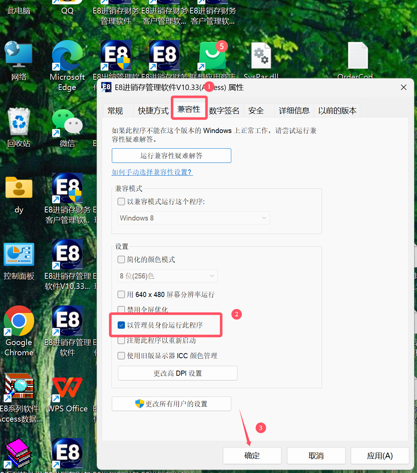Screen dimensions: 417x473
Task: Click the E8进销存财务管理软件 desktop label
Action: click(x=116, y=16)
